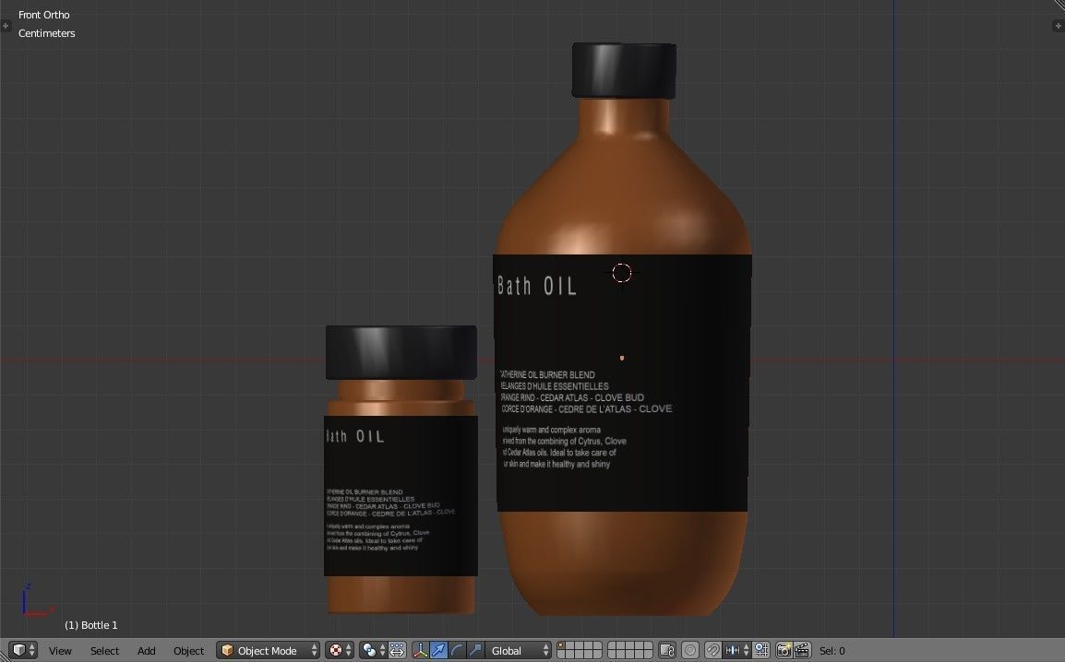Select the rotate manipulator arc icon
Screen dimensions: 1065x662
point(457,650)
